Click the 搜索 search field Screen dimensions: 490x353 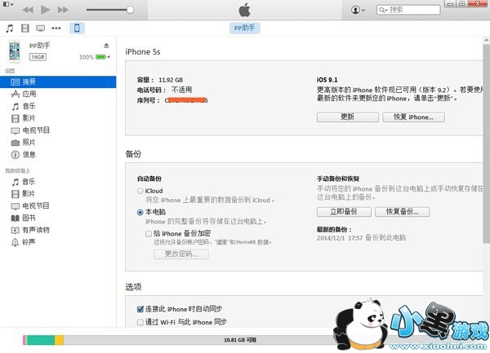408,10
